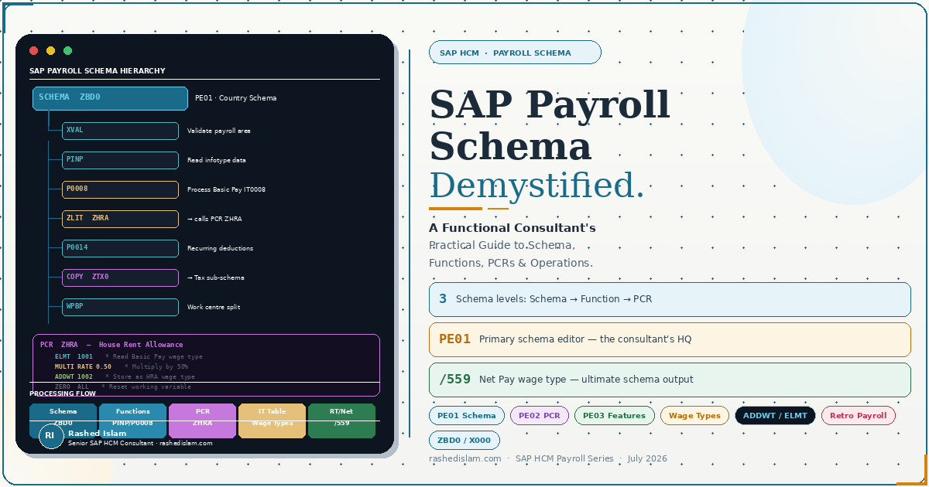
Task: Select the XVAL function node
Action: pyautogui.click(x=120, y=131)
